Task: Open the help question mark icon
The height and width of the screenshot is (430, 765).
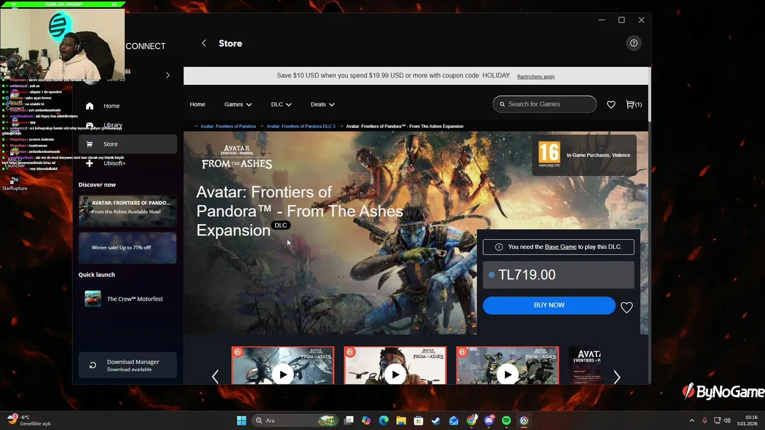Action: coord(634,43)
